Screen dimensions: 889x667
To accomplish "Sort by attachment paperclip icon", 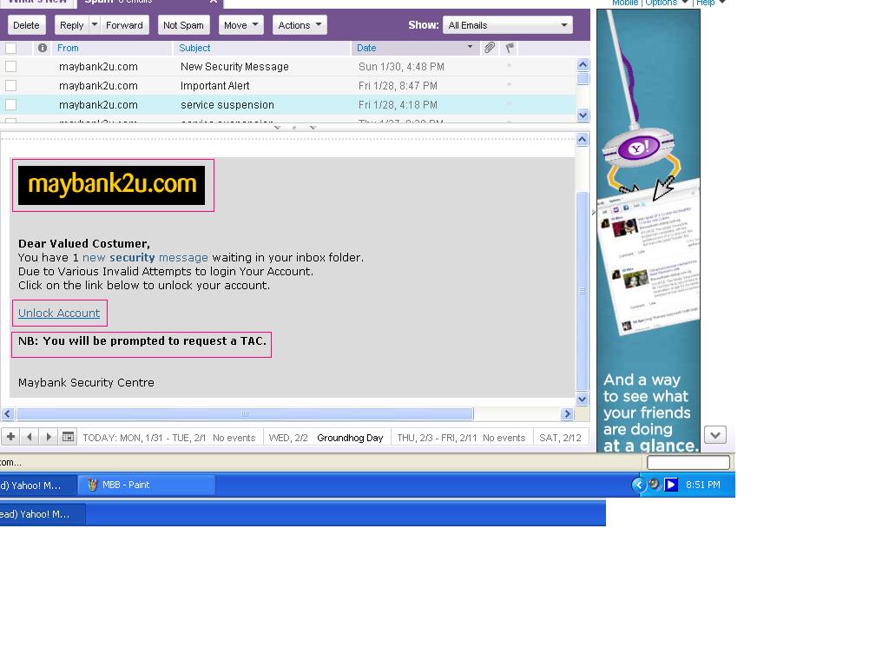I will pos(490,49).
